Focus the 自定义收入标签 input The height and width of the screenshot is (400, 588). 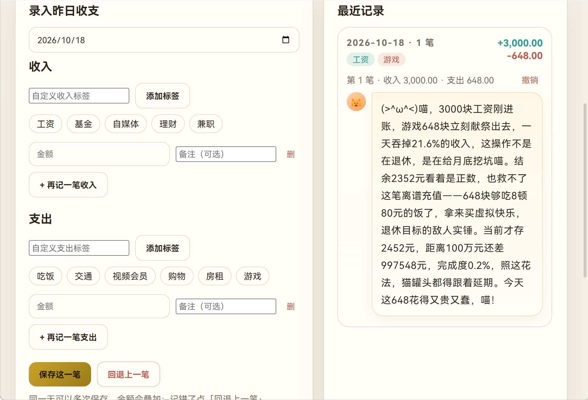pyautogui.click(x=79, y=96)
